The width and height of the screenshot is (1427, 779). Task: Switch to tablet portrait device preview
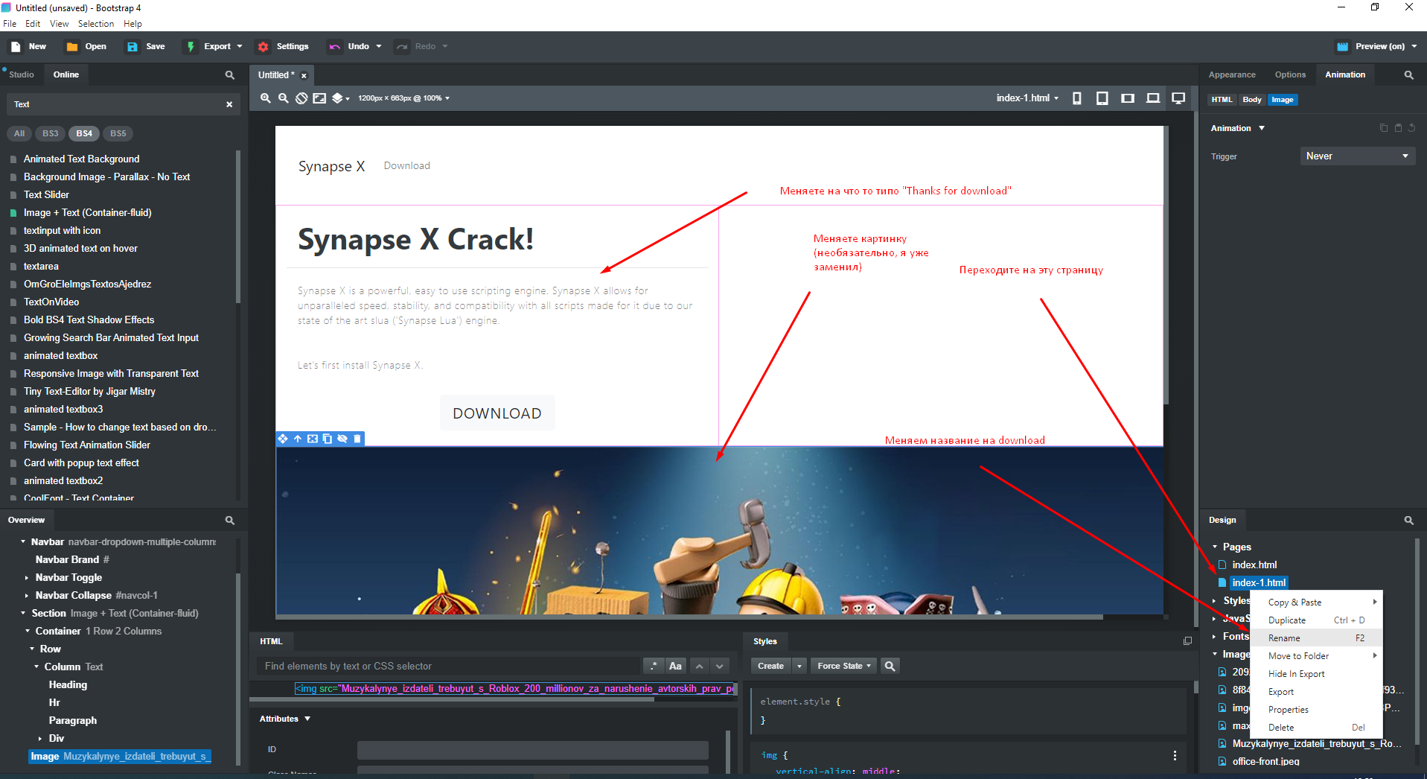point(1102,98)
